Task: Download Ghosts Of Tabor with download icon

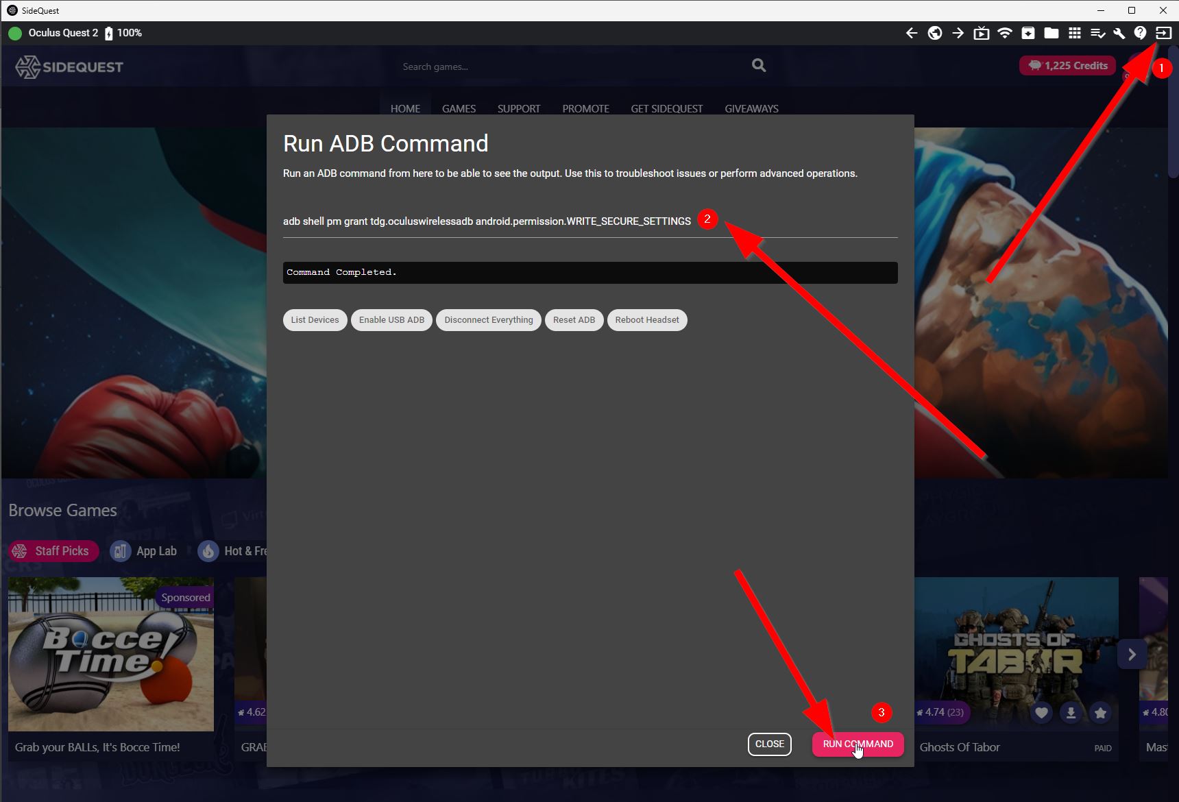Action: [x=1071, y=713]
